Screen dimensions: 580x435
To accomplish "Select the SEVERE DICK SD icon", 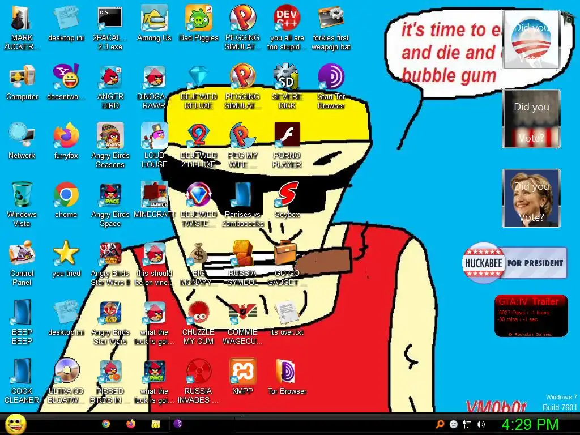I will click(287, 87).
